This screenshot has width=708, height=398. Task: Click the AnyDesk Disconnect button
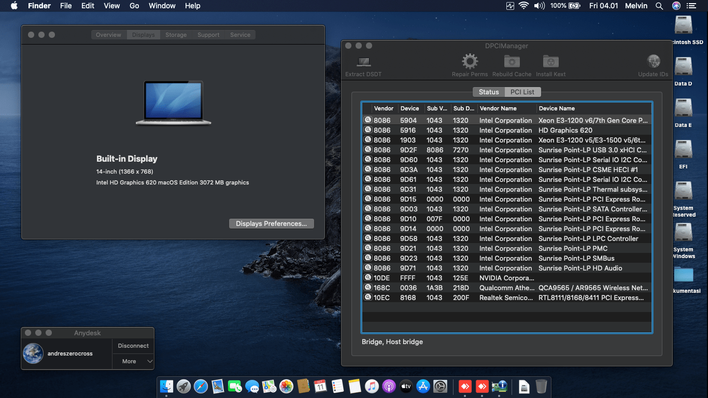[x=133, y=346]
